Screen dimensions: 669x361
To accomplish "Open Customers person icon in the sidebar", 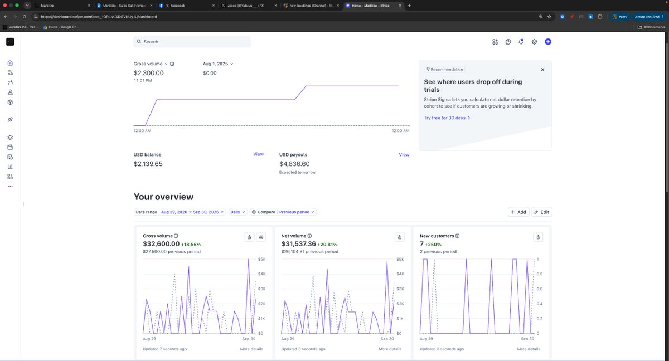I will point(10,92).
